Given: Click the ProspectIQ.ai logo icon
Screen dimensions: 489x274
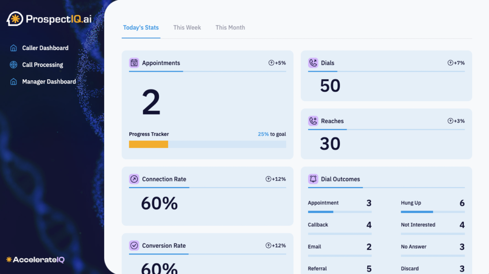Looking at the screenshot, I should coord(15,19).
